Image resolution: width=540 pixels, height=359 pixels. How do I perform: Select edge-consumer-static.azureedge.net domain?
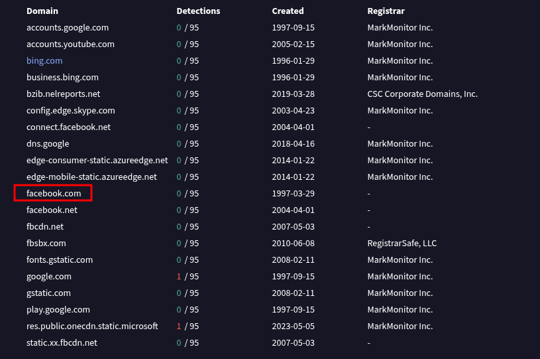coord(97,160)
